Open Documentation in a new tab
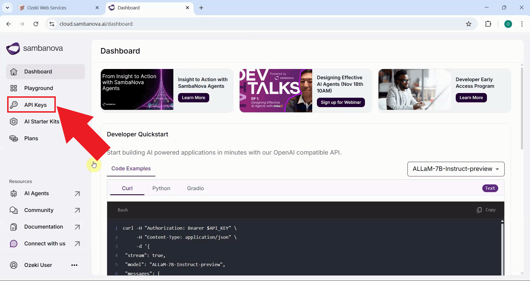Image resolution: width=530 pixels, height=281 pixels. pos(78,227)
